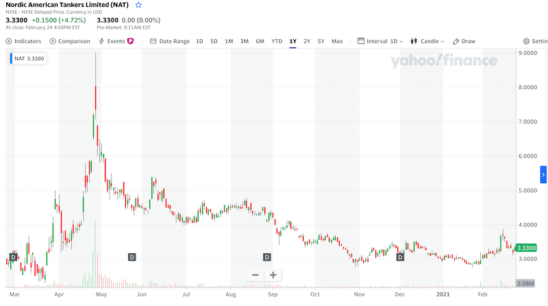Open the Comparison tool
Viewport: 548px width, 306px height.
(x=70, y=41)
